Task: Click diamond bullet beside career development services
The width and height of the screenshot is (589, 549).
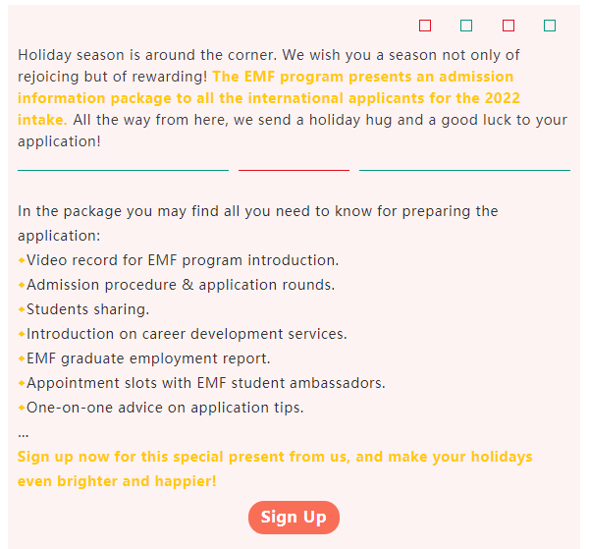Action: click(22, 335)
